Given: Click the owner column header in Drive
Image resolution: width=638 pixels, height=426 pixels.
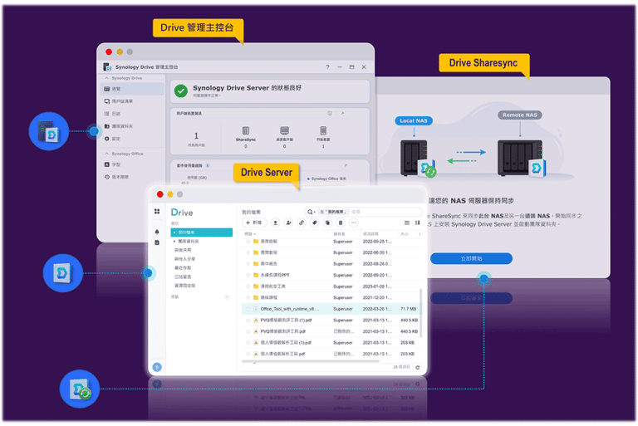Looking at the screenshot, I should tap(339, 234).
